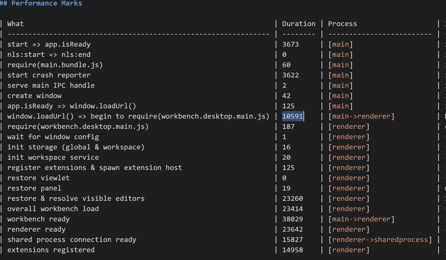
Task: Click the Duration column header
Action: click(299, 24)
